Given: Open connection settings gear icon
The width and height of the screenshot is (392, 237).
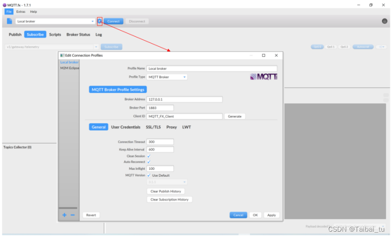Looking at the screenshot, I should (x=99, y=21).
